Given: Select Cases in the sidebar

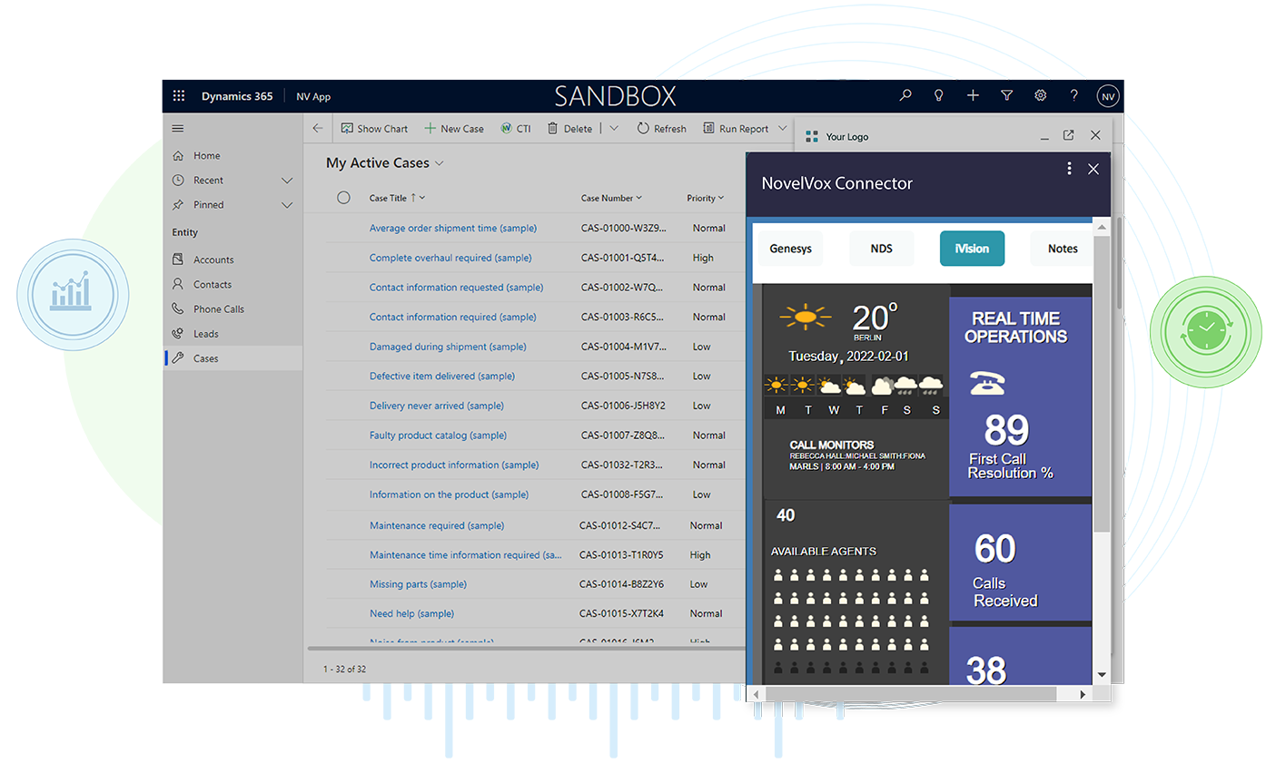Looking at the screenshot, I should (232, 358).
